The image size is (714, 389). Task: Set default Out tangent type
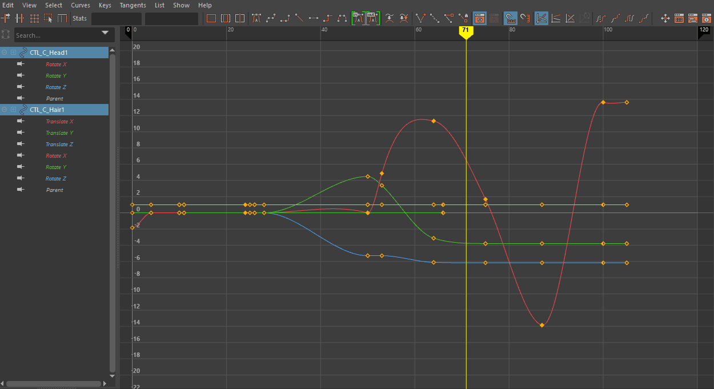coord(373,18)
